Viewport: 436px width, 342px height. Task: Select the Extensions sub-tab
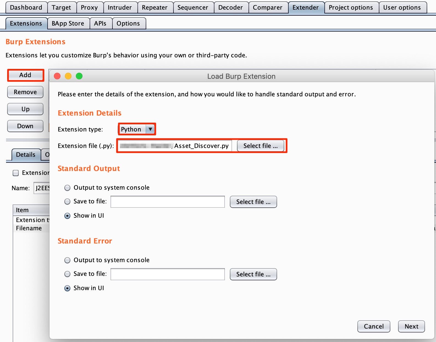click(26, 23)
